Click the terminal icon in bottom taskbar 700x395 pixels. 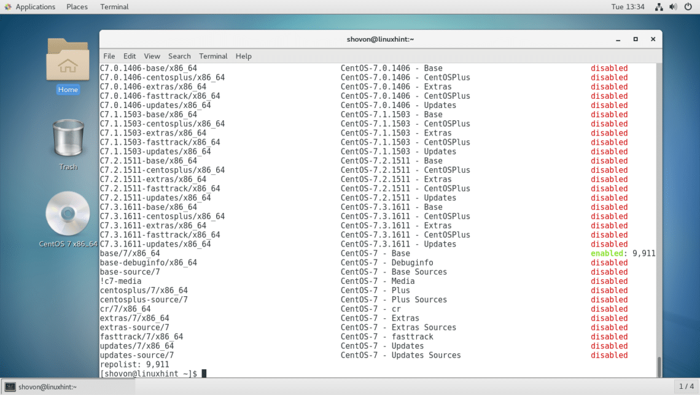(10, 386)
